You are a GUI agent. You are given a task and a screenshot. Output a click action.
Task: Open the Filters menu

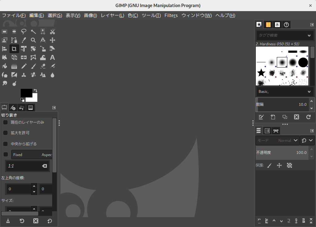click(171, 15)
